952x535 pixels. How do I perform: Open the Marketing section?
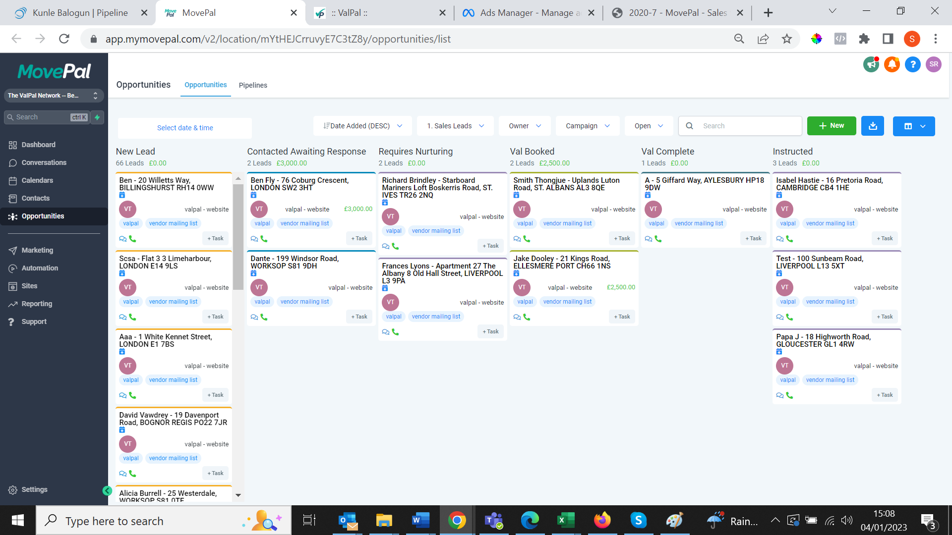tap(37, 250)
